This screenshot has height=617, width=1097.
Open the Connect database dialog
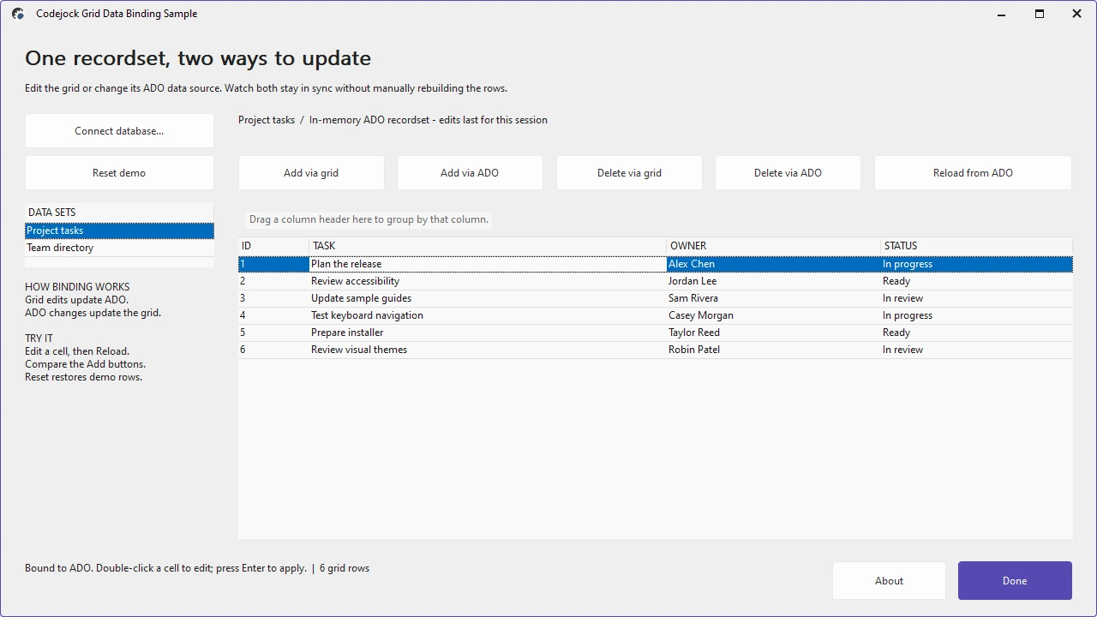119,131
